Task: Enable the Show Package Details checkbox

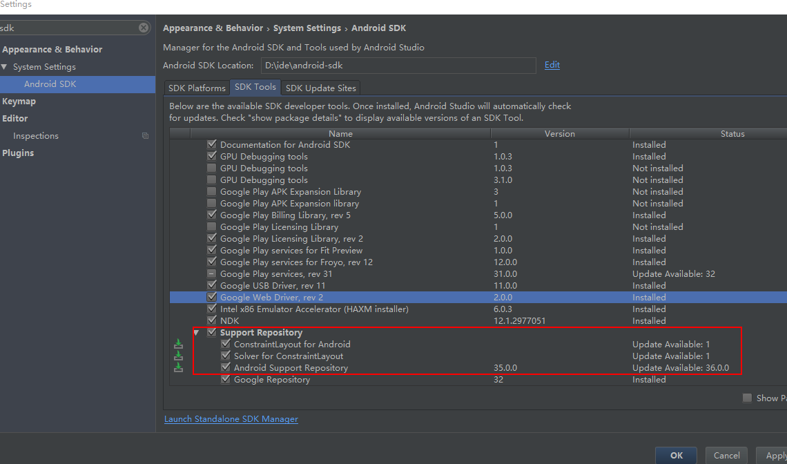Action: tap(748, 398)
